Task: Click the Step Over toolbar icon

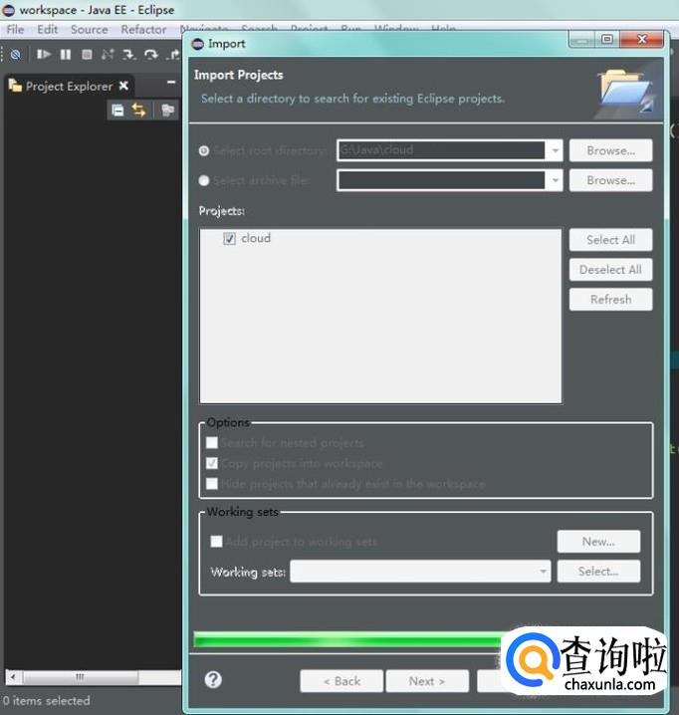Action: click(x=151, y=55)
